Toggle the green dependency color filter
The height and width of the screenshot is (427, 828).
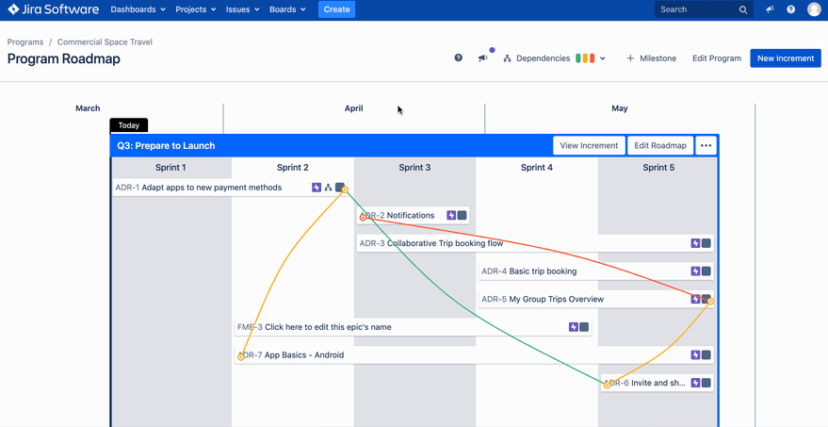pyautogui.click(x=578, y=58)
